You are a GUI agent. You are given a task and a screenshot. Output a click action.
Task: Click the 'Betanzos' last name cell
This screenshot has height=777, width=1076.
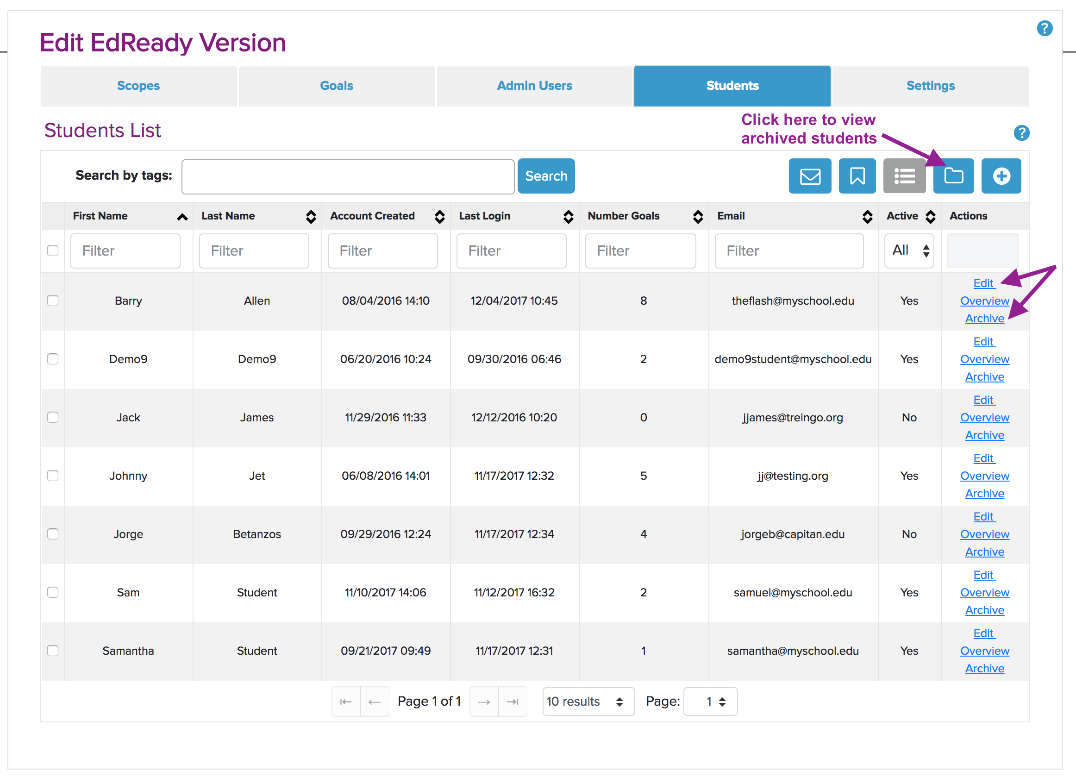click(256, 534)
